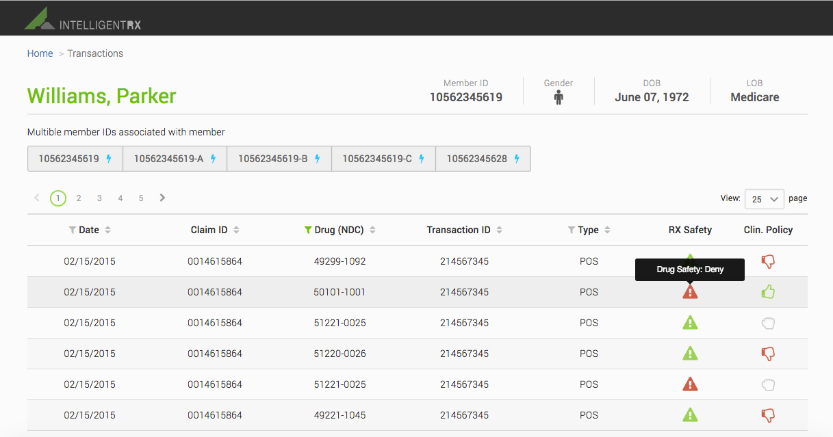Viewport: 833px width, 437px height.
Task: Click the red RX Safety warning for 51221-0025
Action: pos(690,384)
